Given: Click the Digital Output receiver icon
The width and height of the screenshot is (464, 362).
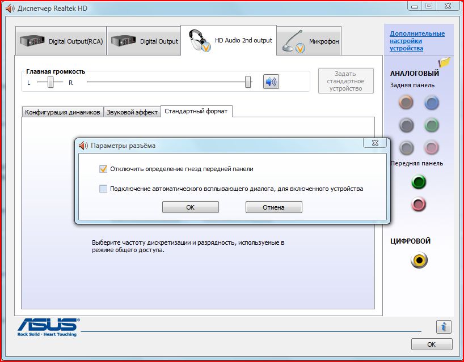Looking at the screenshot, I should (124, 41).
